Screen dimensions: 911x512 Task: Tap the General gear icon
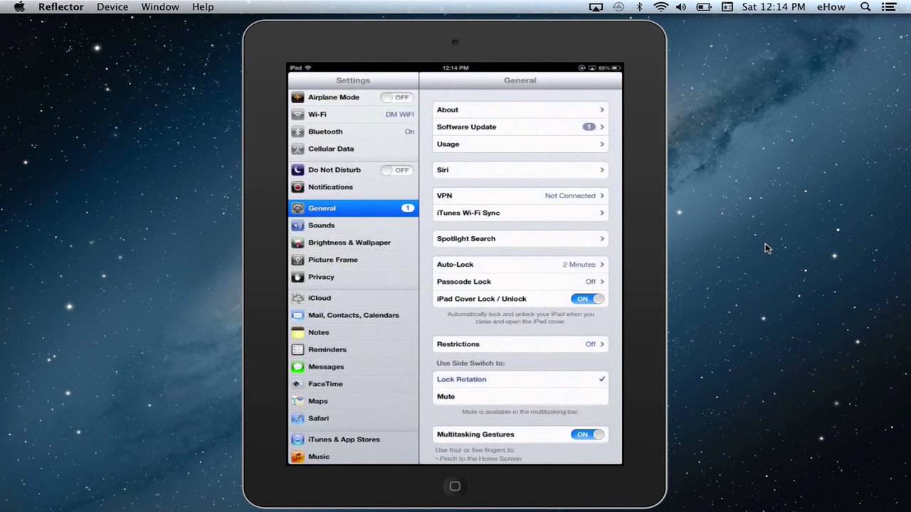[x=297, y=208]
